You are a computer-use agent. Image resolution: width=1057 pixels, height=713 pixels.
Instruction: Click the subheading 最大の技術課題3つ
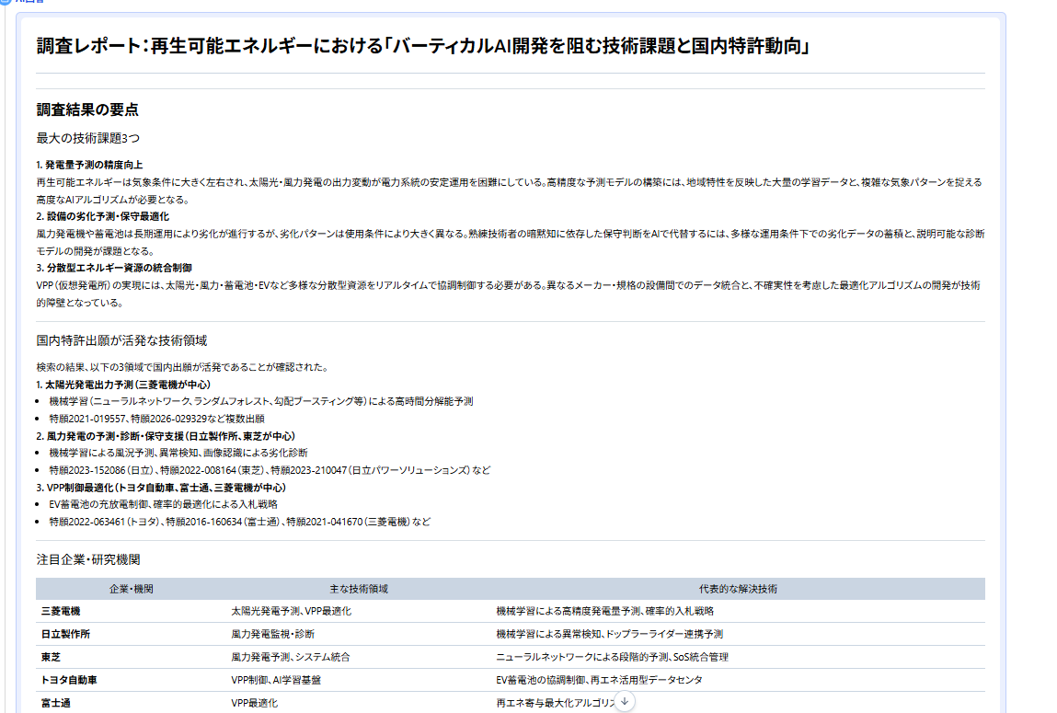point(88,138)
